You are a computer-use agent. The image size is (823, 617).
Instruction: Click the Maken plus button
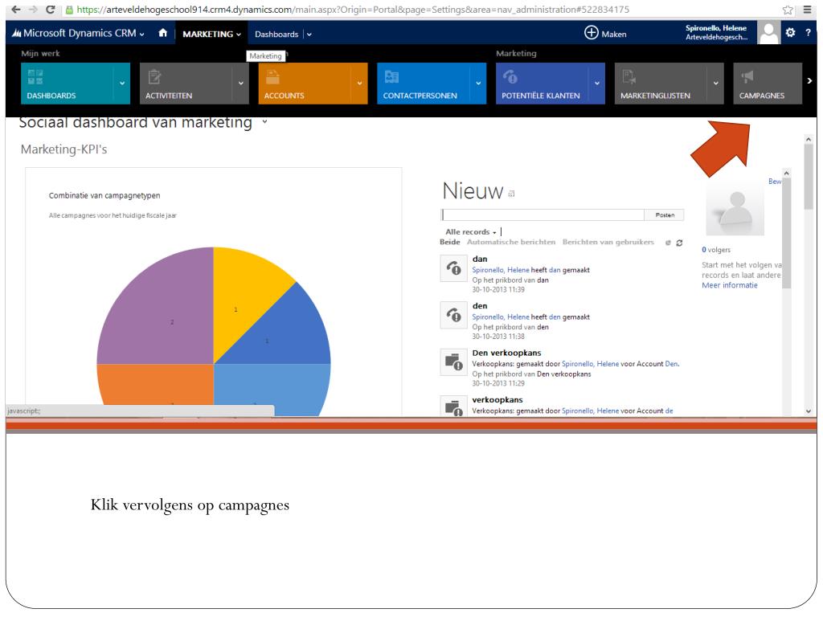point(605,33)
